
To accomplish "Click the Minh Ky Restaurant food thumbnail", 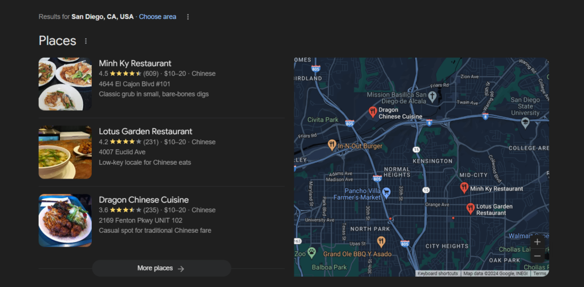I will (65, 84).
